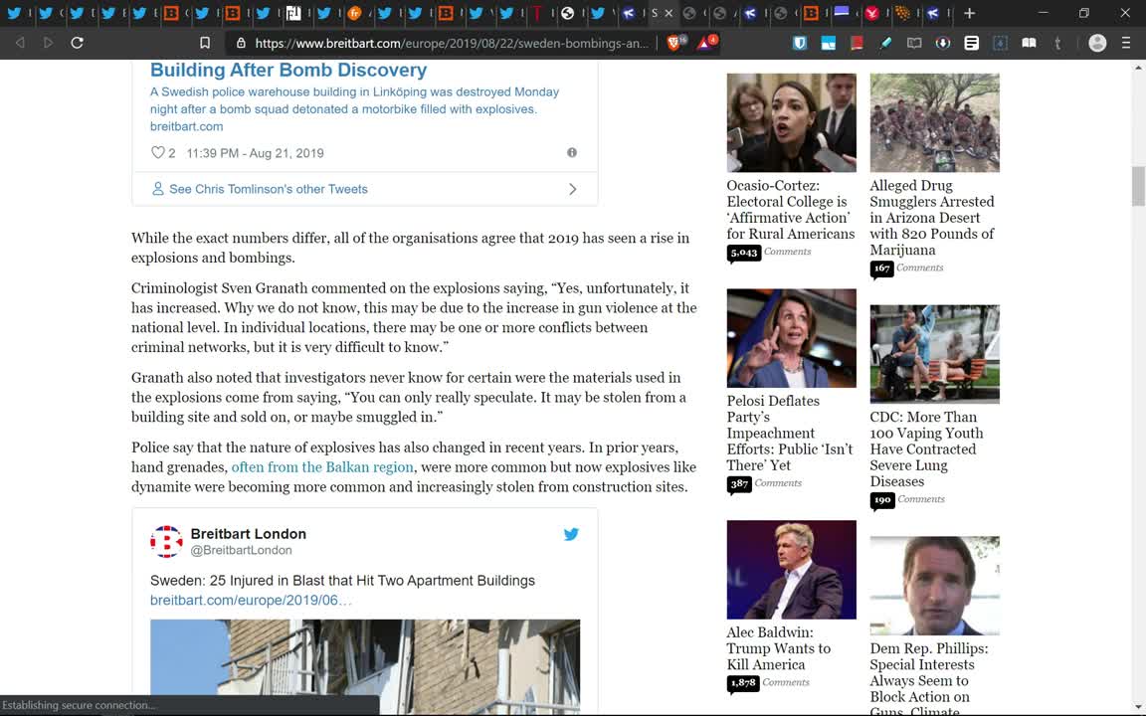Open the gray open-book reader extension

(x=913, y=43)
